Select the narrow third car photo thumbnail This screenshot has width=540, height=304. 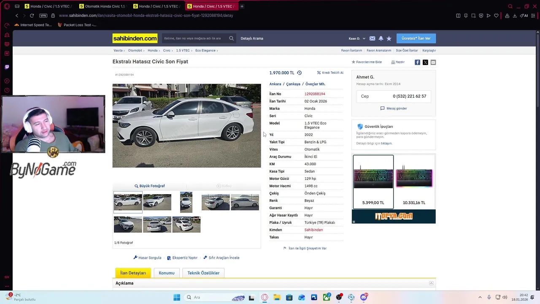(186, 202)
